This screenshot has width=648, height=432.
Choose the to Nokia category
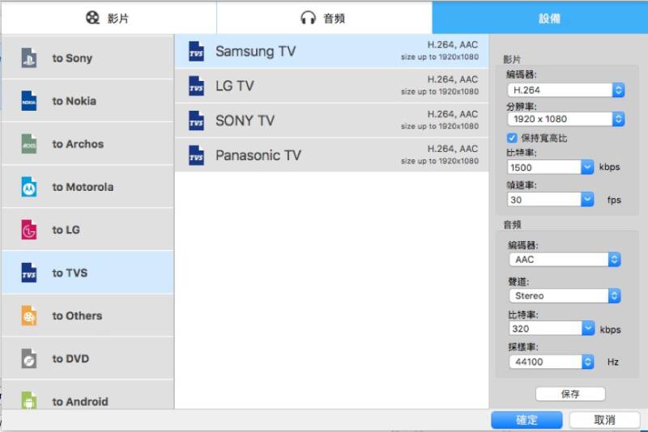coord(87,100)
